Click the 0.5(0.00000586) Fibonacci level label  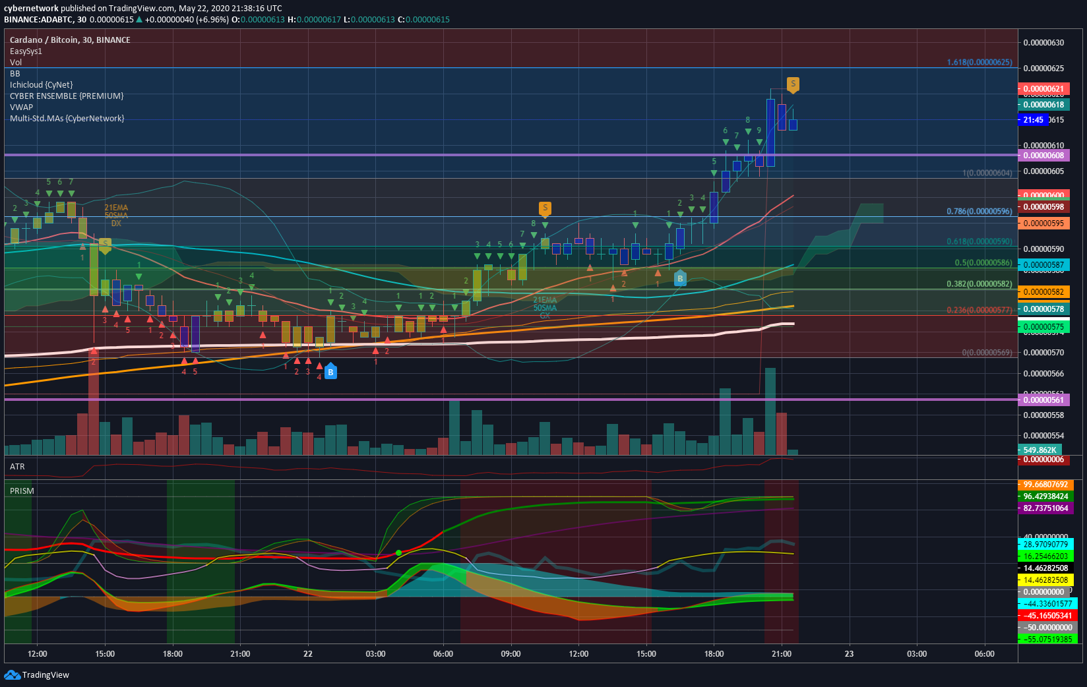[x=983, y=262]
